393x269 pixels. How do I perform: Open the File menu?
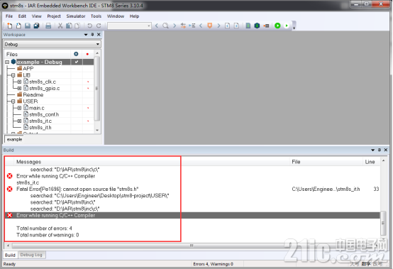point(9,16)
